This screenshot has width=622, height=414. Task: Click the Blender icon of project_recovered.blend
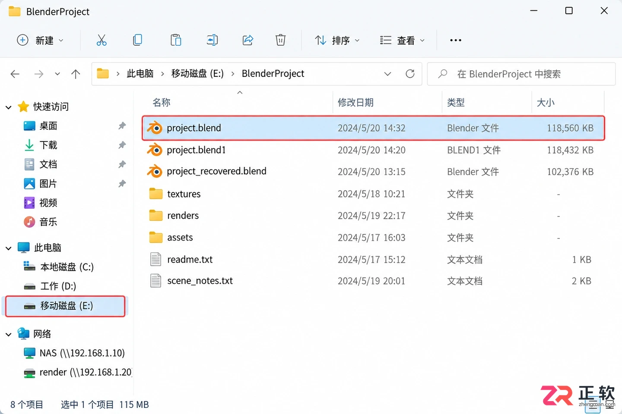(155, 171)
